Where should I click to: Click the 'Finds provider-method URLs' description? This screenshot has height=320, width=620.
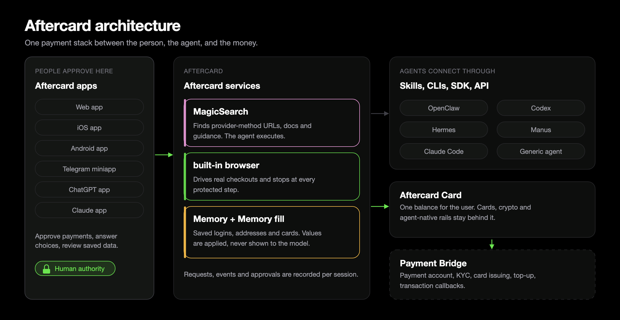point(252,131)
